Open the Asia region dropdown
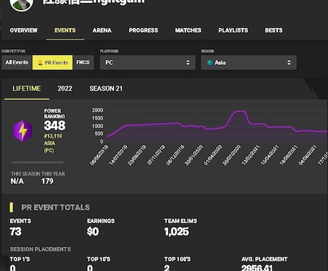Screen dimensions: 328x271 [x=249, y=63]
